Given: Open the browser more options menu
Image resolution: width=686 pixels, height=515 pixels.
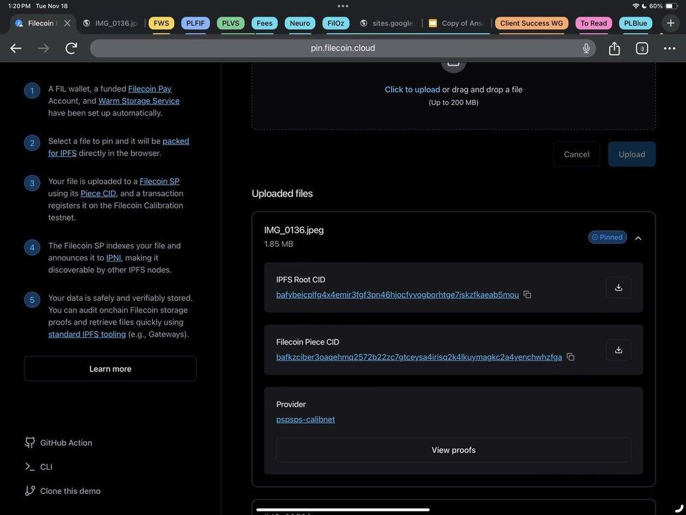Looking at the screenshot, I should (x=669, y=49).
